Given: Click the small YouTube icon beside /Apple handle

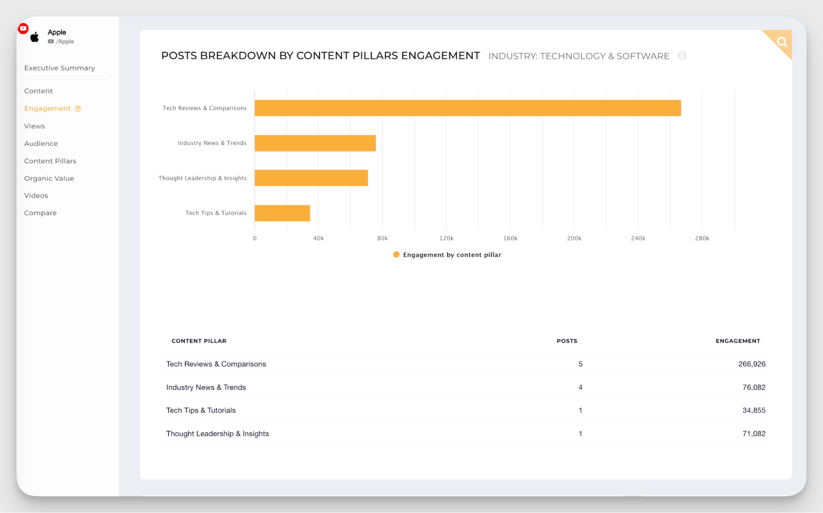Looking at the screenshot, I should point(50,41).
